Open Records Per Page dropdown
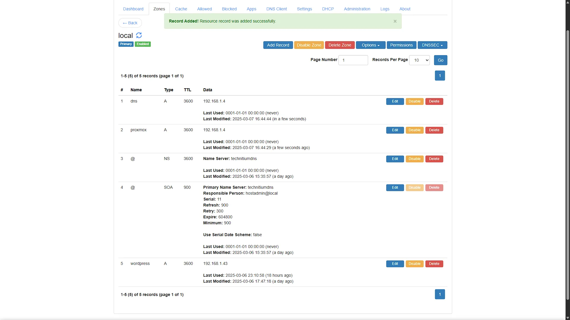This screenshot has height=320, width=570. click(x=419, y=60)
